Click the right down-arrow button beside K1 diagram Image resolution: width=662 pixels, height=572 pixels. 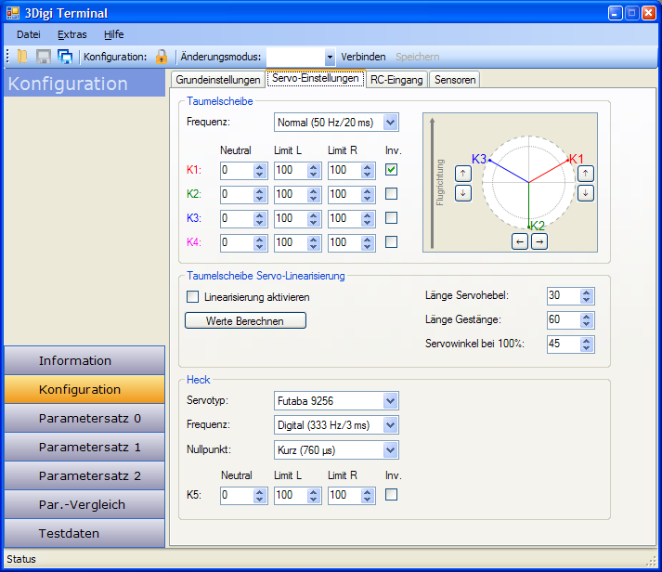[585, 193]
